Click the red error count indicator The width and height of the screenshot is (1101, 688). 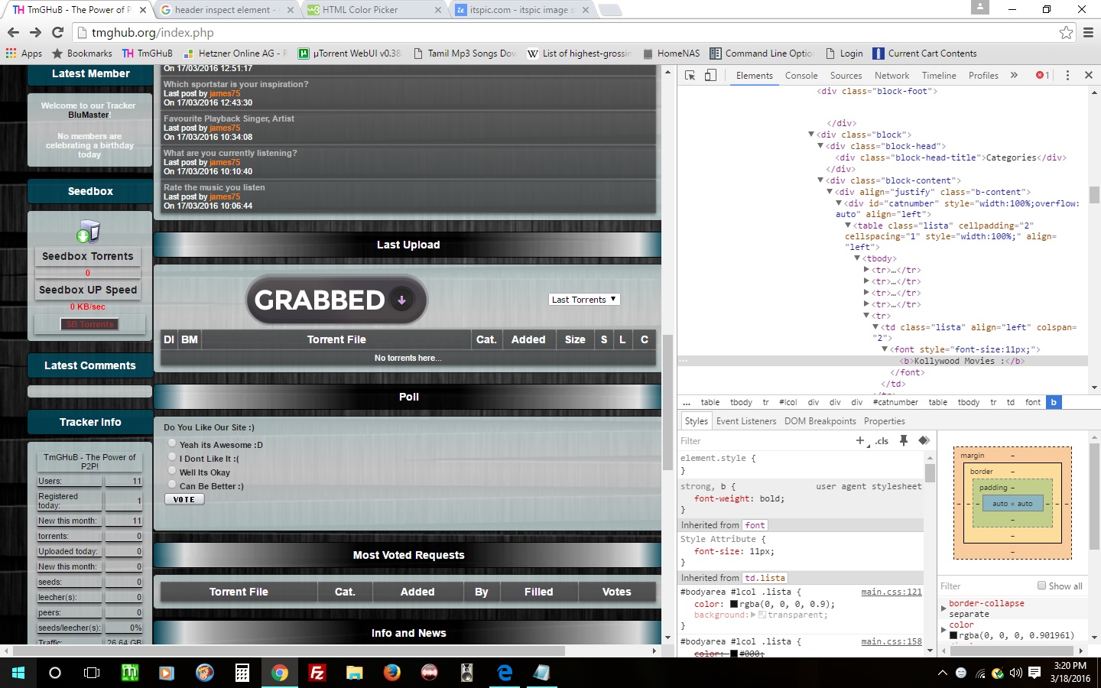(1042, 75)
